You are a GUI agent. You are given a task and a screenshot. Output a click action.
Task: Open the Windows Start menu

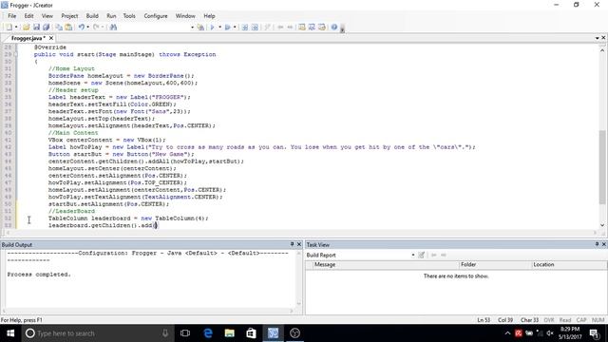coord(10,333)
